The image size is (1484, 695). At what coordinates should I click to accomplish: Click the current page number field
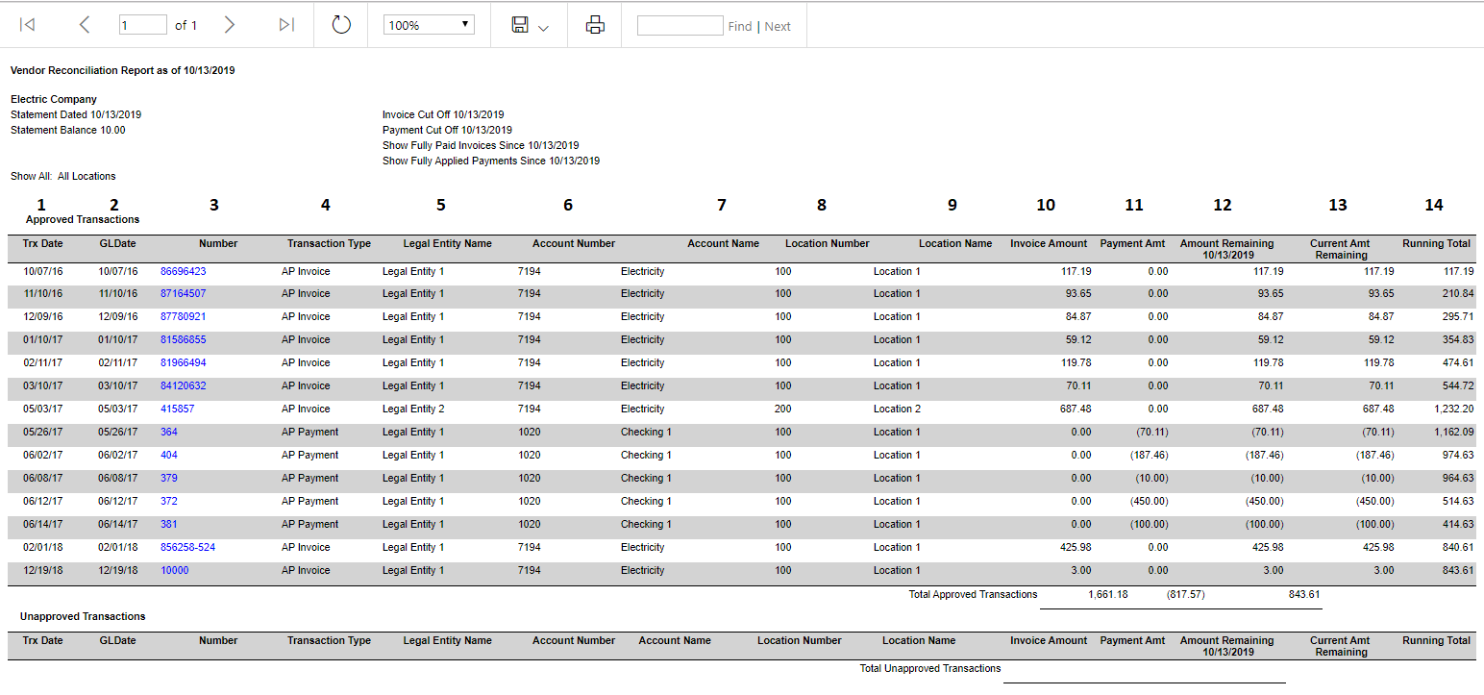tap(143, 25)
